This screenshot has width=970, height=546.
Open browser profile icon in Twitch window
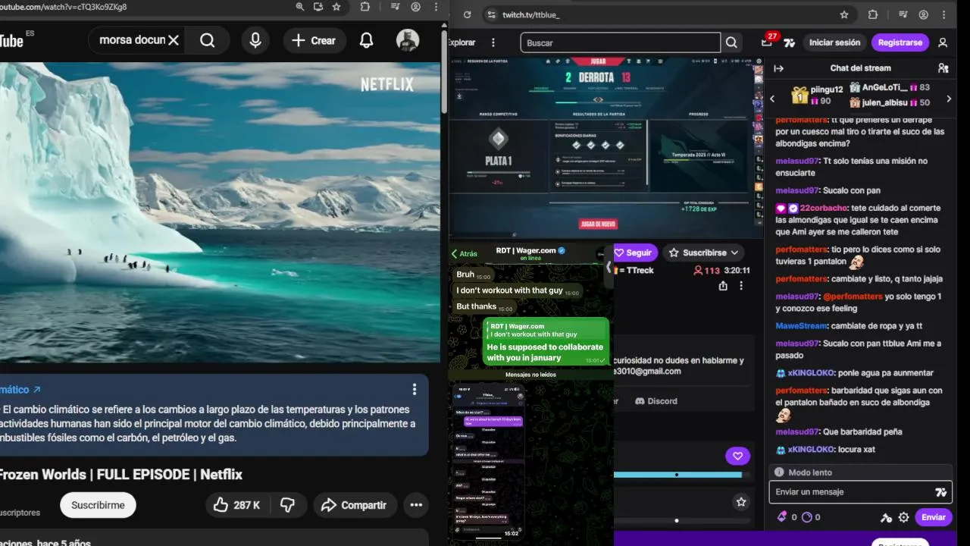pyautogui.click(x=924, y=14)
